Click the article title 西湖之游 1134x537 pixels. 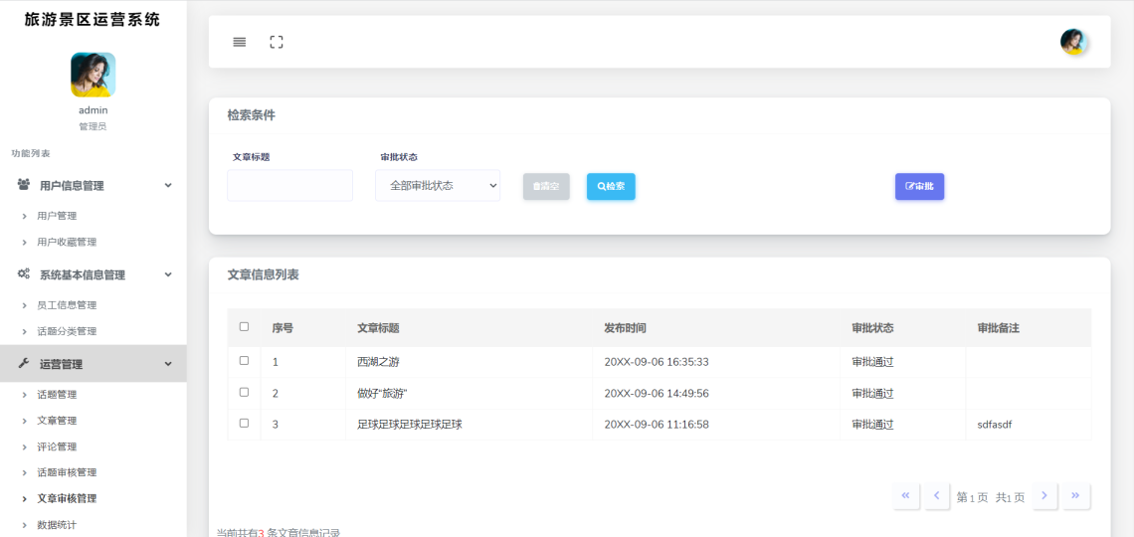click(x=378, y=362)
